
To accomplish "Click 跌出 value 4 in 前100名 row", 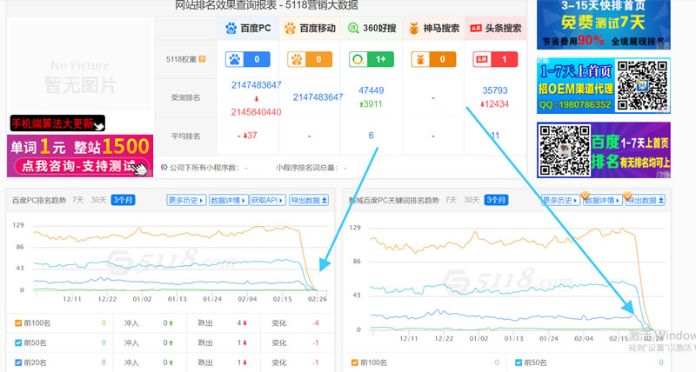I will [x=242, y=323].
